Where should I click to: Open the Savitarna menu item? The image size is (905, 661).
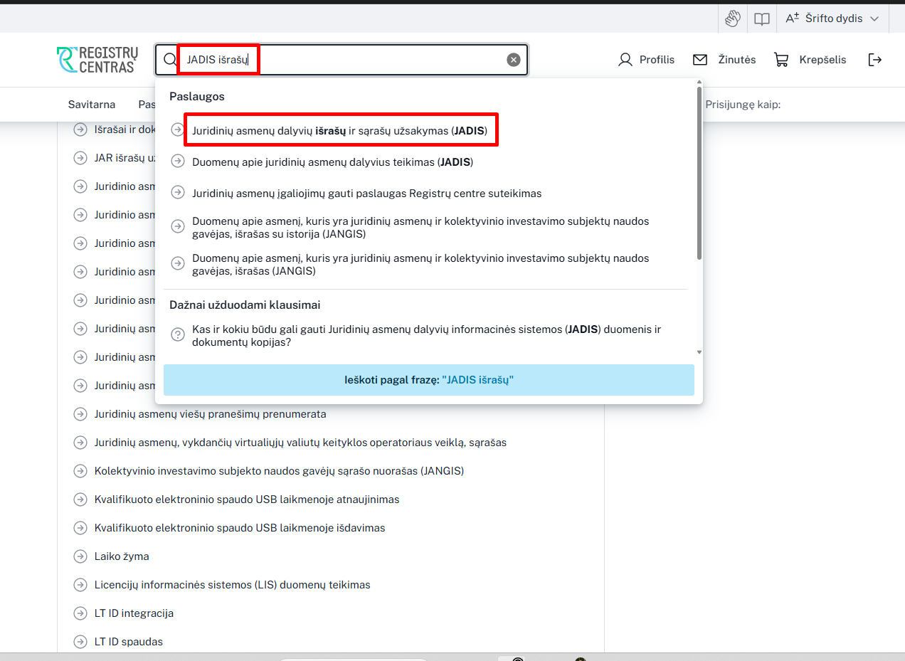92,104
